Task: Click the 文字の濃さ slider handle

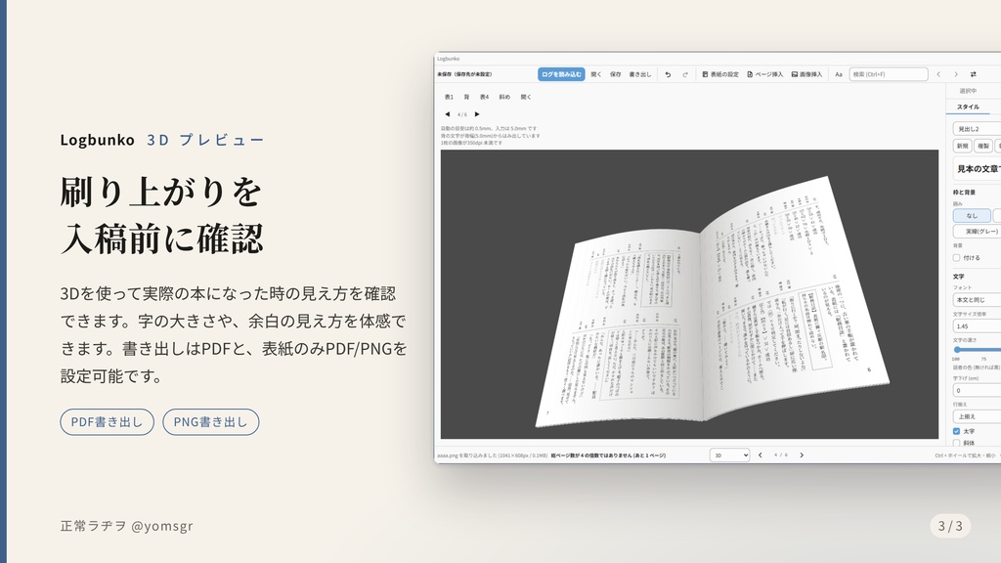Action: (957, 350)
